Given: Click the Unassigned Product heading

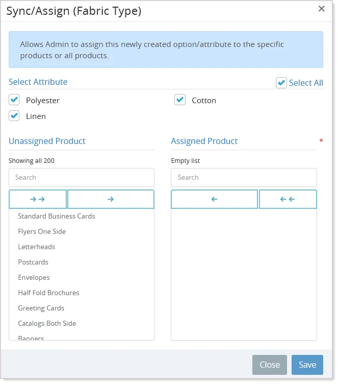Looking at the screenshot, I should (47, 141).
